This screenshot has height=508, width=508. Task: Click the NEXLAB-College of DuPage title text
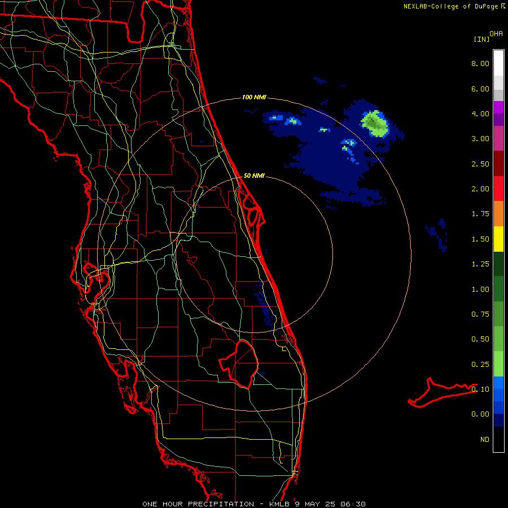tap(450, 6)
